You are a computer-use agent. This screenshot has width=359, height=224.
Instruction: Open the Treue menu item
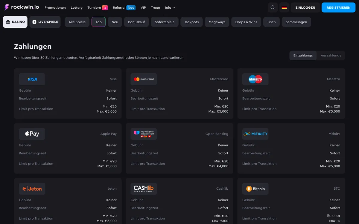coord(155,7)
